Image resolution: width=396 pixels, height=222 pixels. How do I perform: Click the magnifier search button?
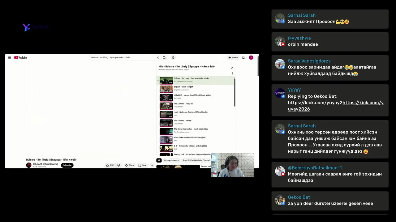point(164,58)
